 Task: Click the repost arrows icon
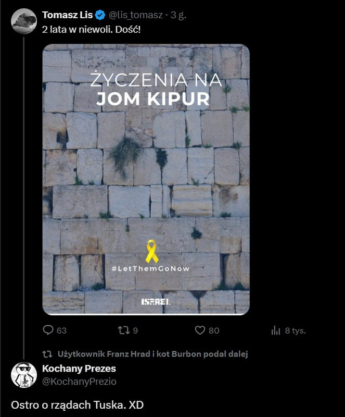(x=123, y=330)
